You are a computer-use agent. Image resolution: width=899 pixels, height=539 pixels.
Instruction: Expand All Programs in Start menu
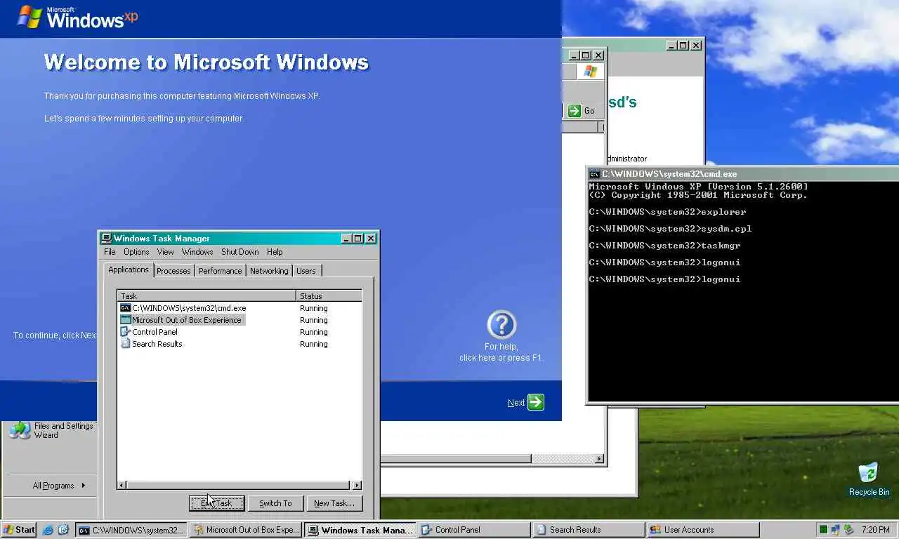point(59,486)
